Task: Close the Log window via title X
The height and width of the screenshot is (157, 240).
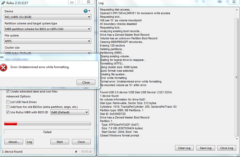Action: (x=234, y=2)
